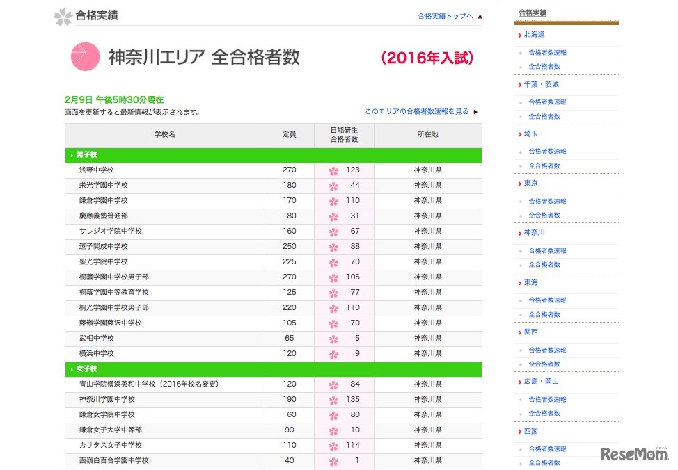Click the sakura icon in the 神奈川学園中学校 row
The width and height of the screenshot is (678, 470).
point(333,400)
